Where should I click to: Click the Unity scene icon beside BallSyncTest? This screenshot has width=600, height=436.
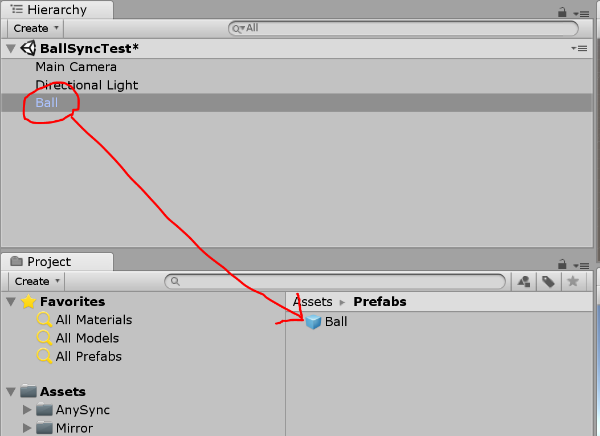[28, 48]
